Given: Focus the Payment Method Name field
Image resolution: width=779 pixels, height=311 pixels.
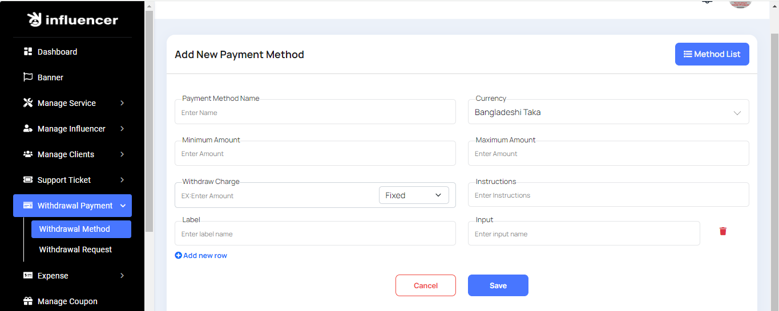Looking at the screenshot, I should pos(315,113).
